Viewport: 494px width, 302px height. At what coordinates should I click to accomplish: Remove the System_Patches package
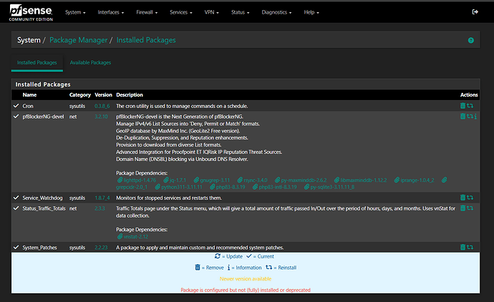click(x=462, y=248)
